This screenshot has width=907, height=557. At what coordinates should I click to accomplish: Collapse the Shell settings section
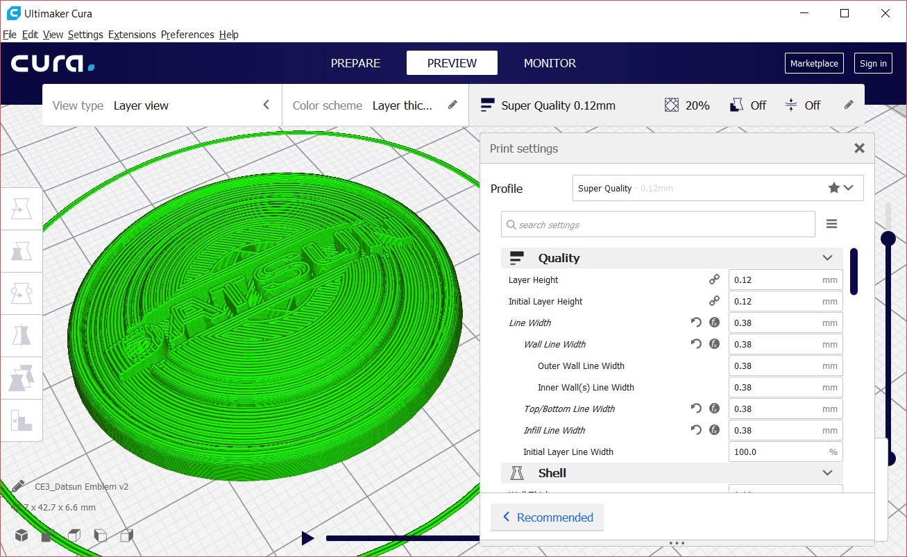(x=827, y=473)
